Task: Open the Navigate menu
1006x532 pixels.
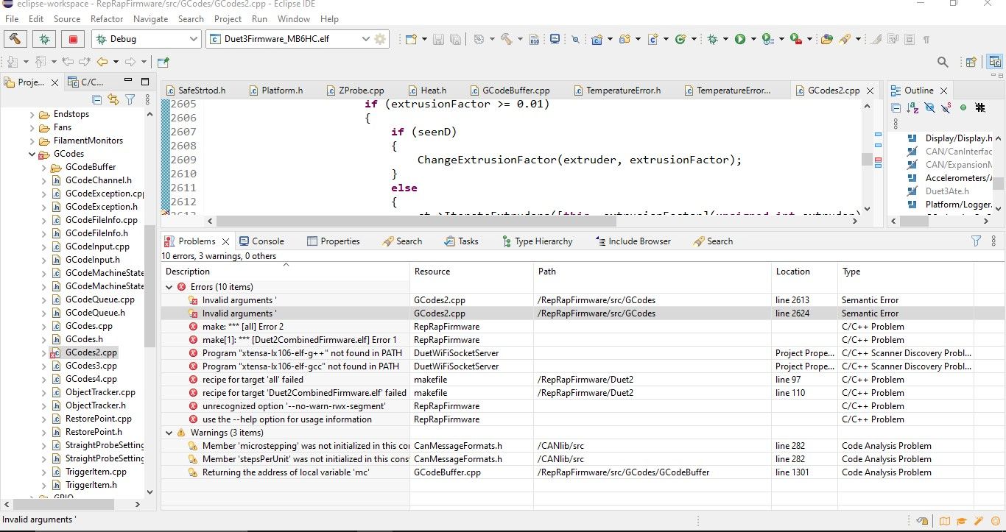Action: (150, 18)
